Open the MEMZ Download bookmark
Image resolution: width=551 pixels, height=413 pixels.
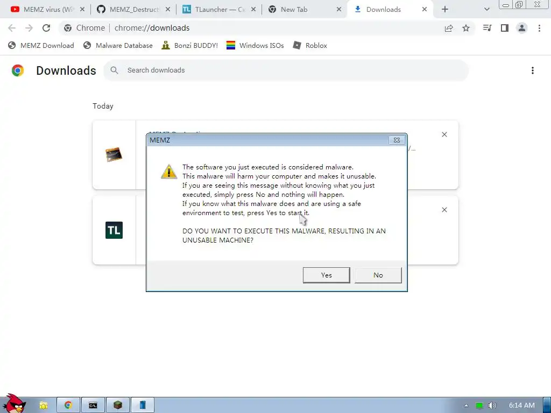point(41,45)
